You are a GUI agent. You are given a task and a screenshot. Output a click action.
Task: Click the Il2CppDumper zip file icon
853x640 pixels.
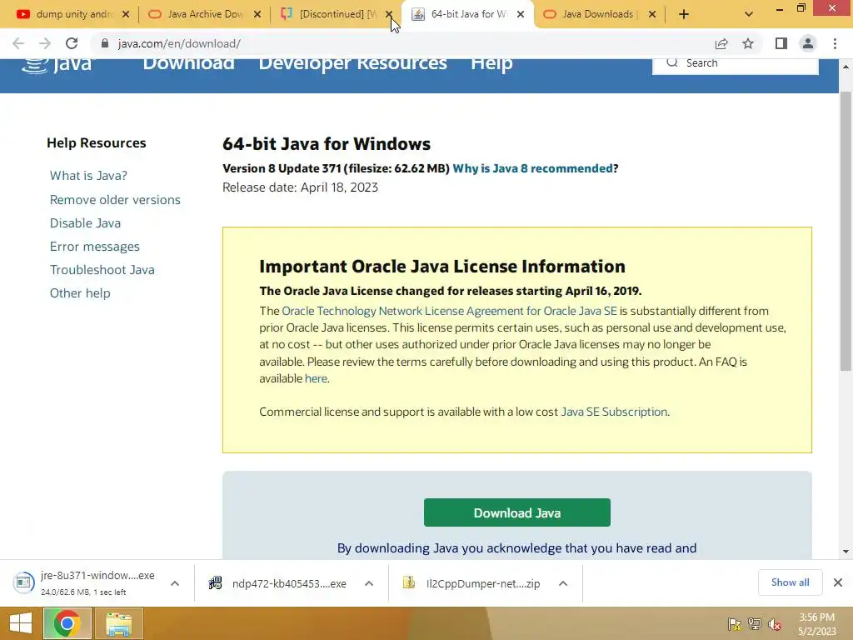tap(409, 582)
